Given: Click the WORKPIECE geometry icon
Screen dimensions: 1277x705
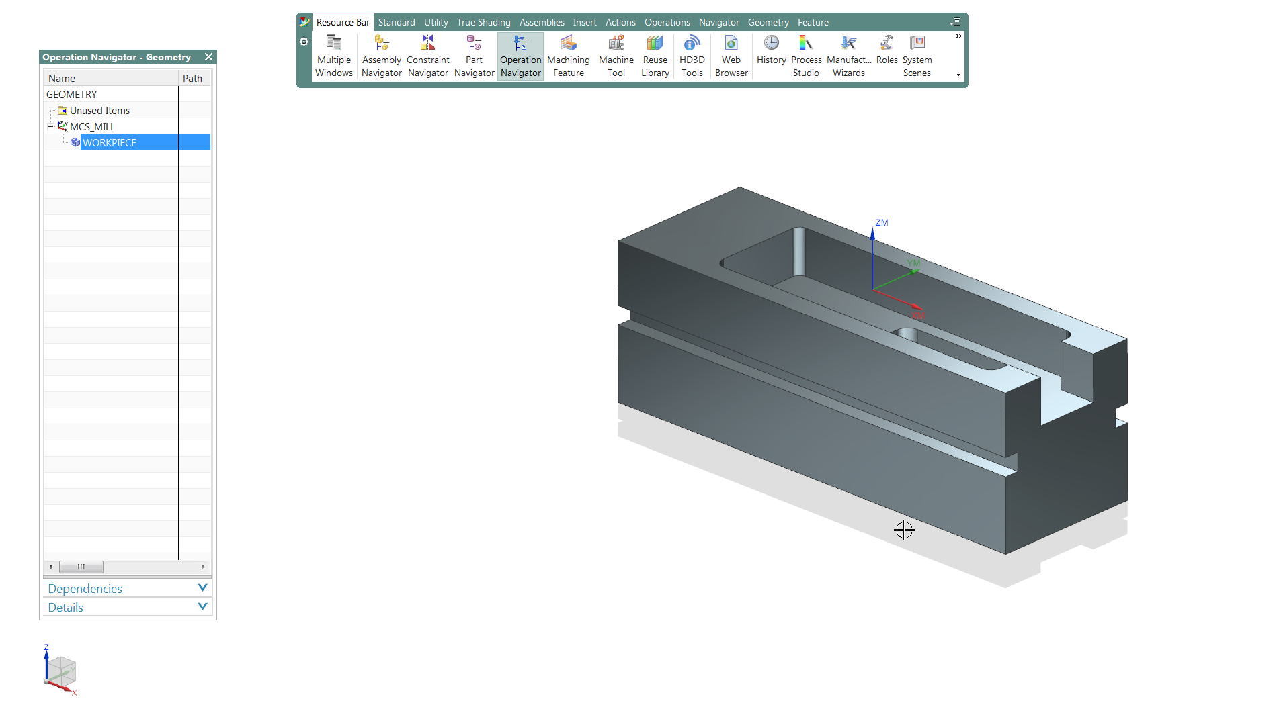Looking at the screenshot, I should (x=75, y=142).
